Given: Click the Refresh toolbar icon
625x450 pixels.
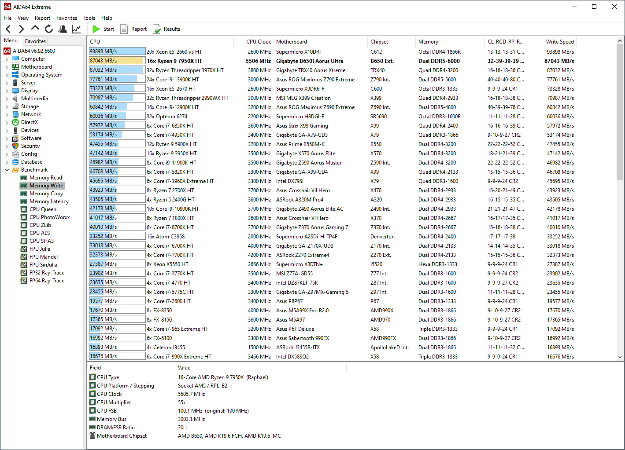Looking at the screenshot, I should click(49, 29).
